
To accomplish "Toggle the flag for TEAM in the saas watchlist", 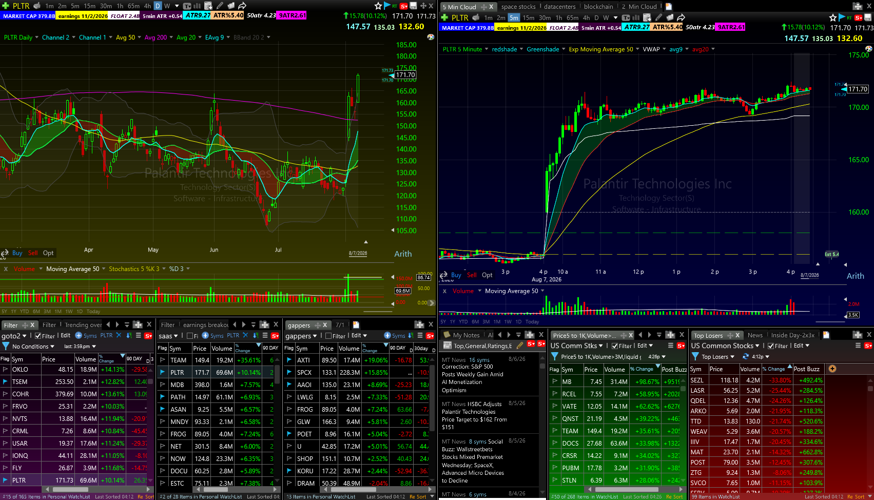I will [x=163, y=360].
